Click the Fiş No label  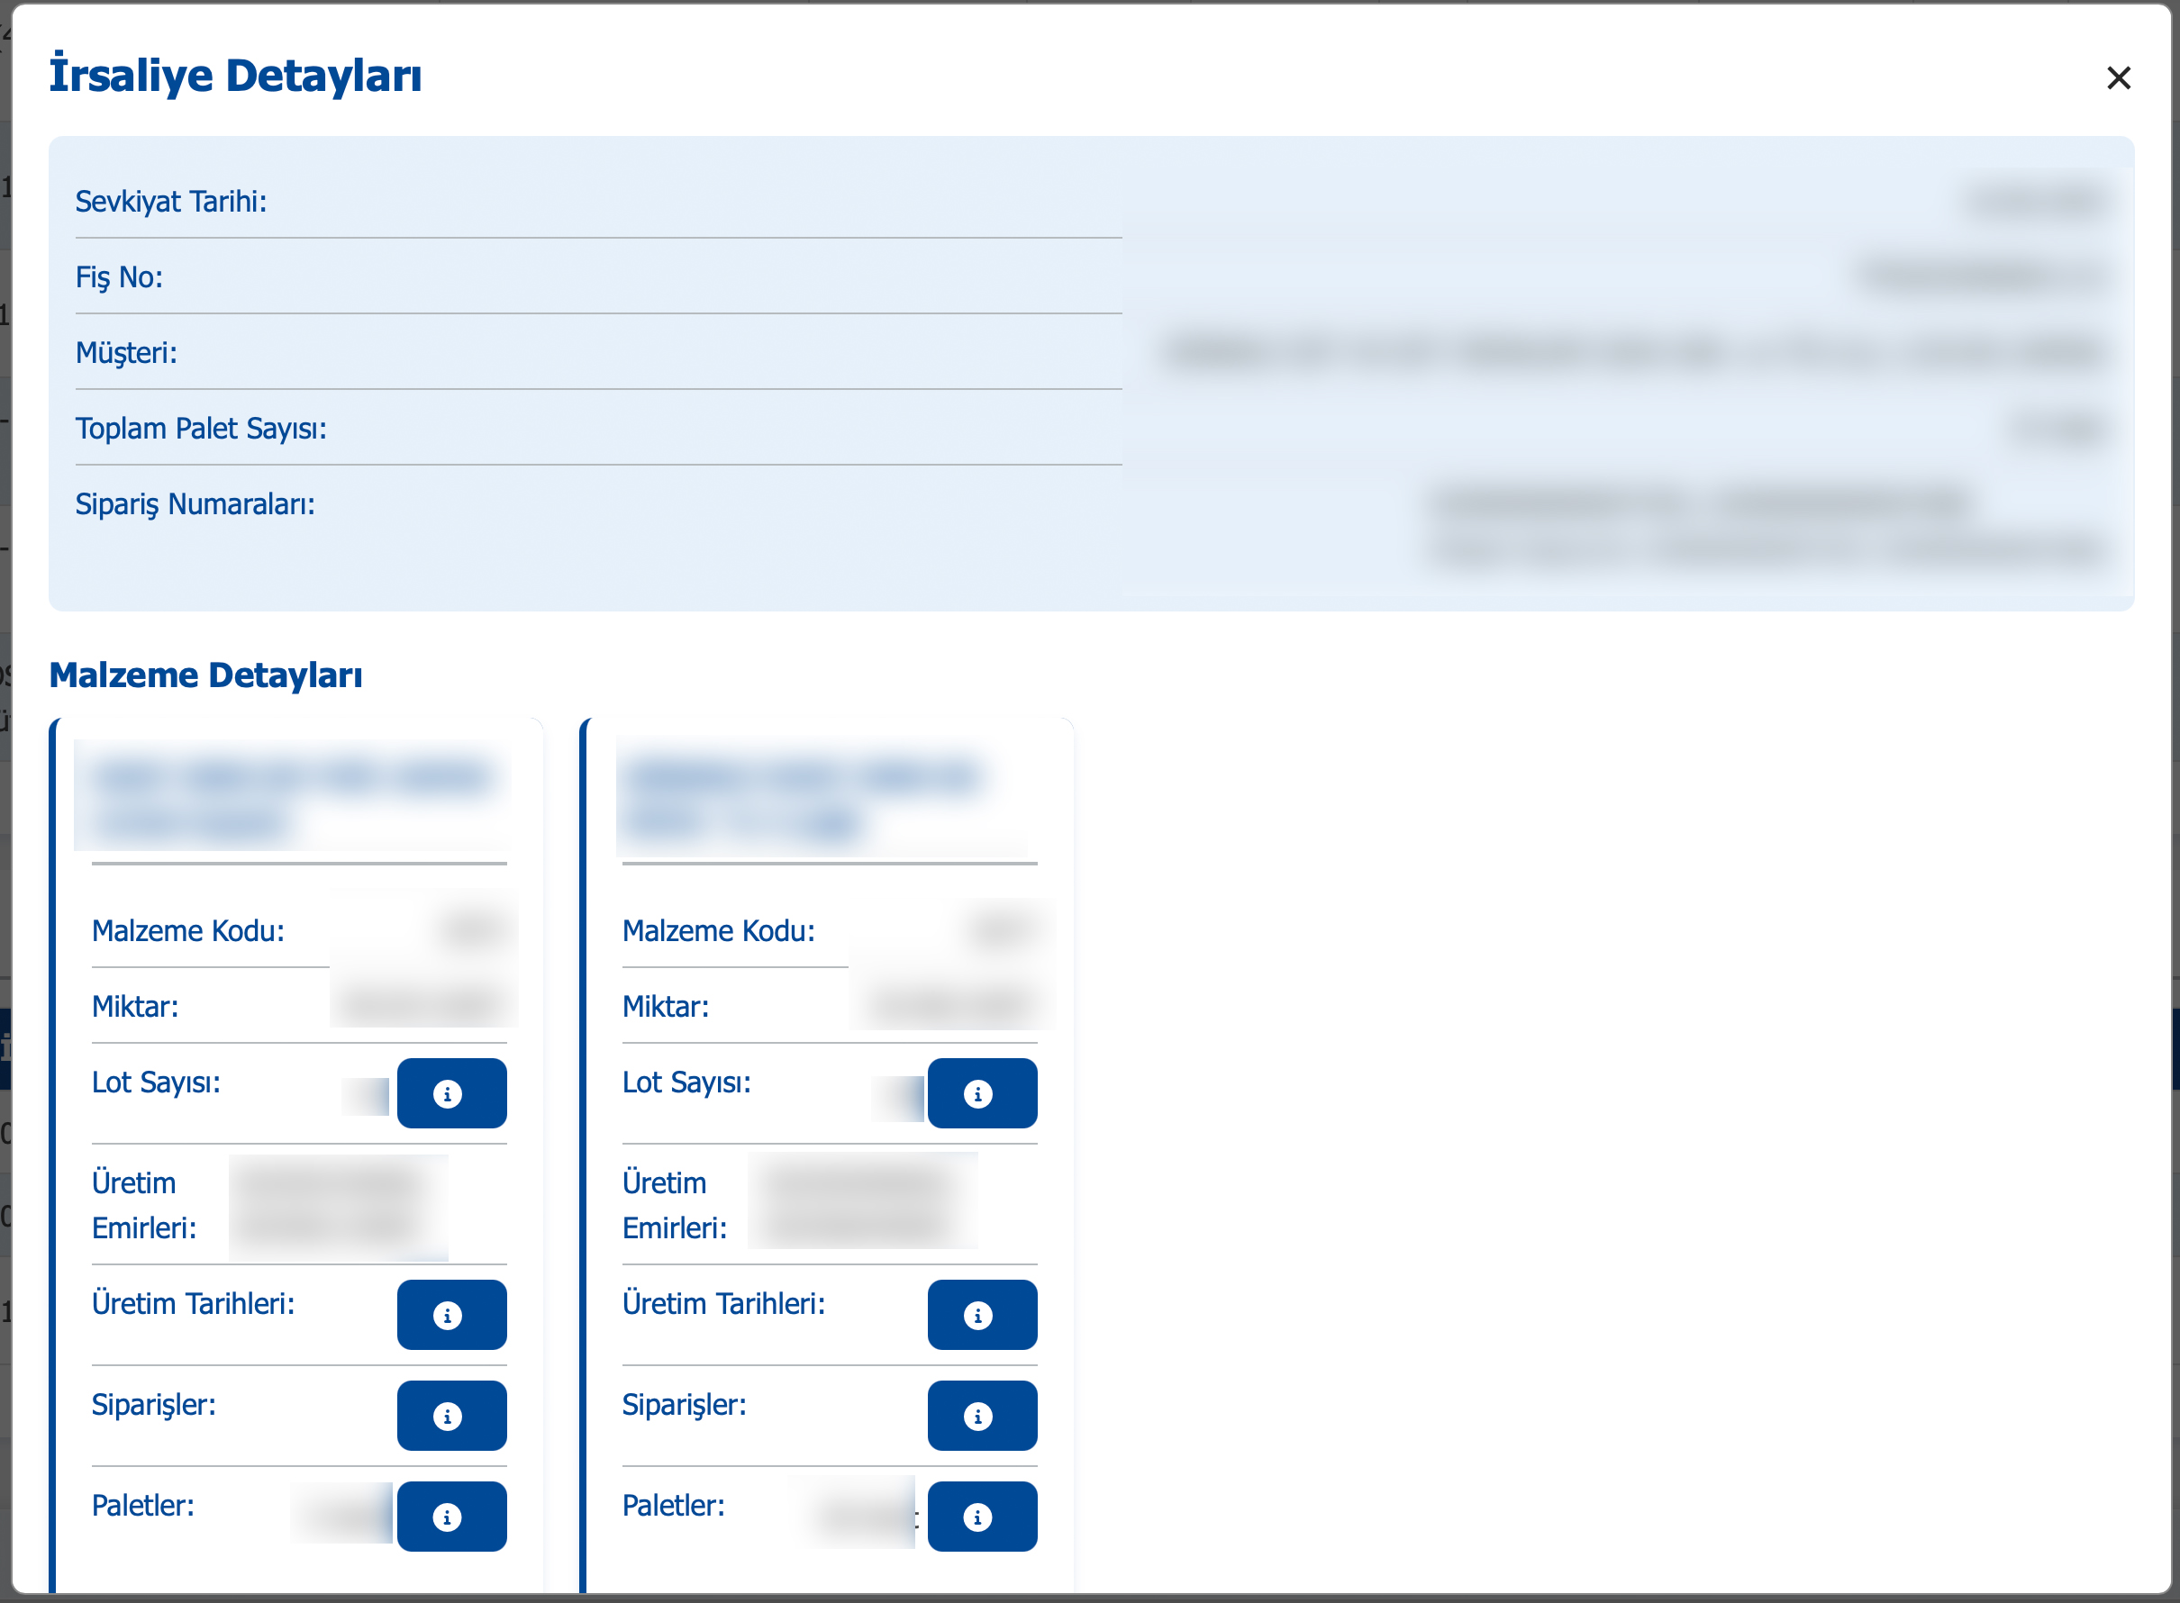tap(120, 277)
